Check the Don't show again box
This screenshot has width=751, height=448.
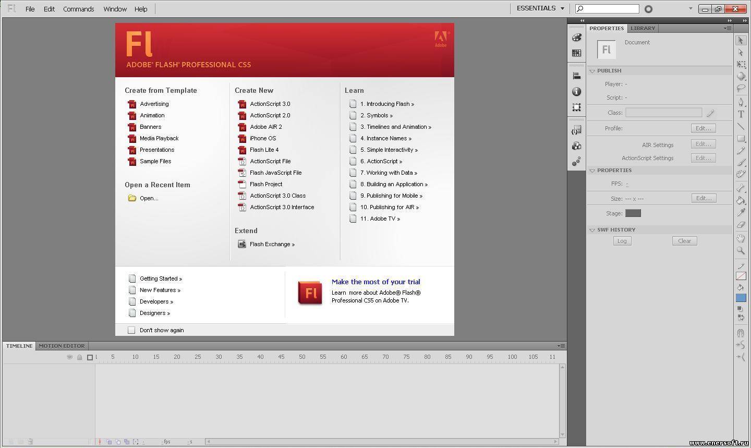131,330
